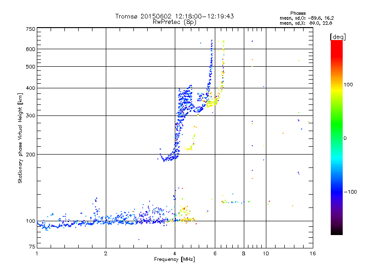Image resolution: width=368 pixels, height=276 pixels.
Task: Click the x-axis '1' tick label
Action: [x=37, y=253]
